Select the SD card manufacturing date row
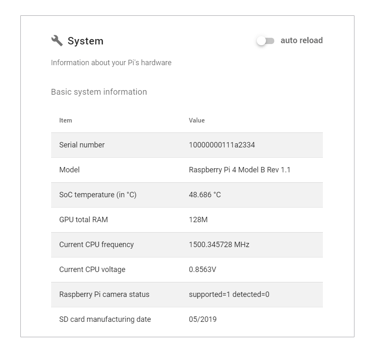374x353 pixels. (105, 319)
